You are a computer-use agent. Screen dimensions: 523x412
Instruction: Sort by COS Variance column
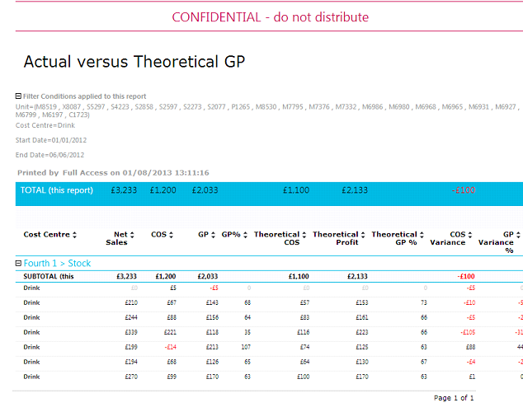coord(470,235)
